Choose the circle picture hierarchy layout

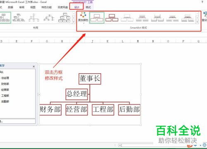point(49,18)
